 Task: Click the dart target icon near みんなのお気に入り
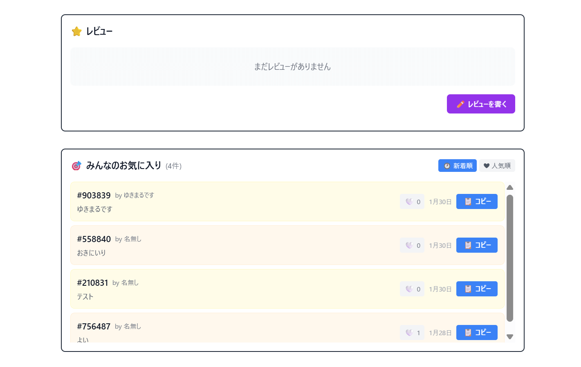tap(76, 166)
